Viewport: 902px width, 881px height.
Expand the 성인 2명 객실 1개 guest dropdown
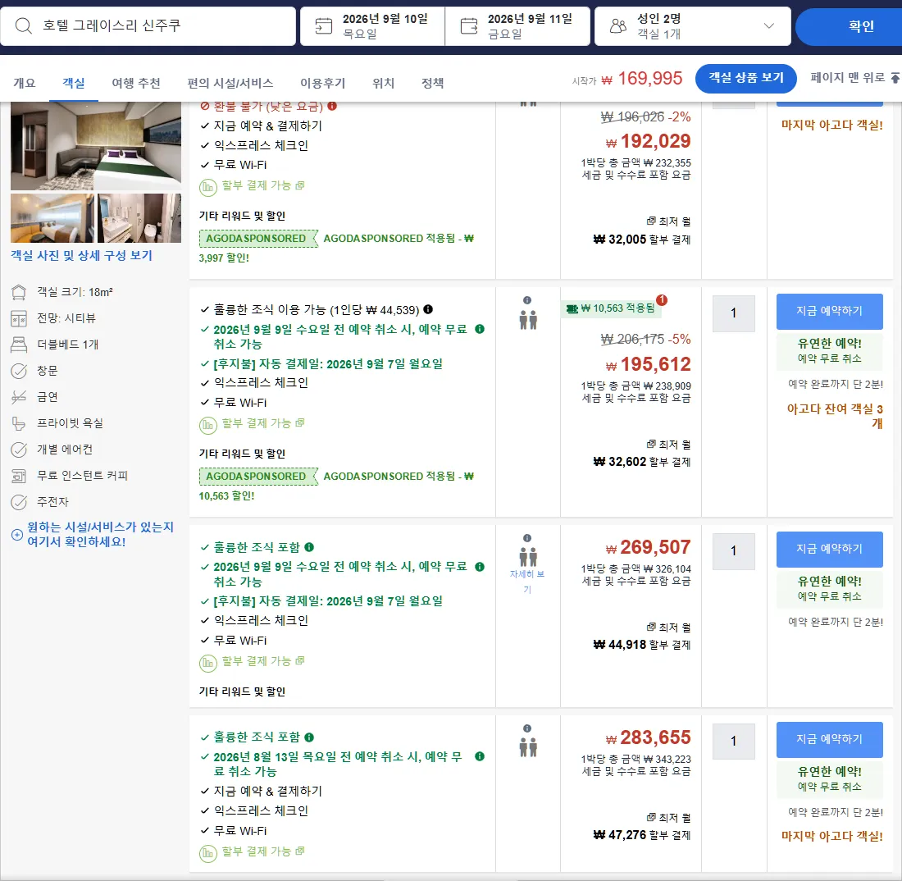coord(768,26)
